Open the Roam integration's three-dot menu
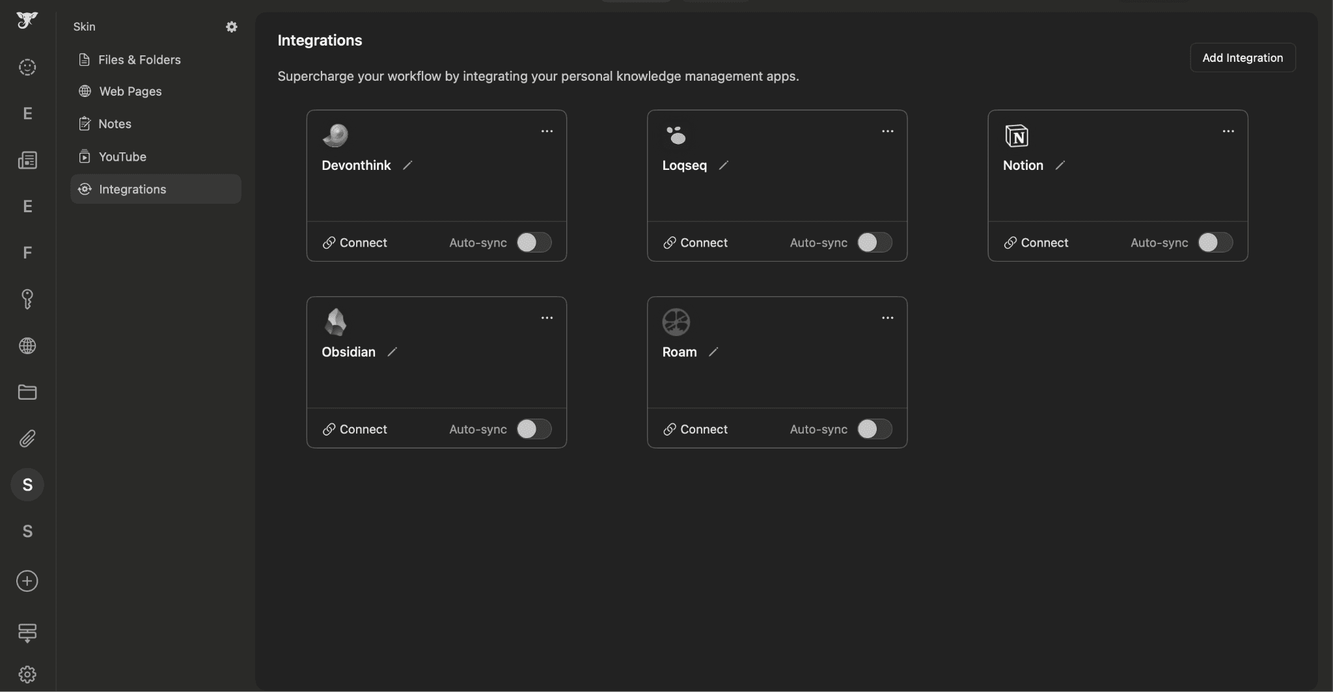 pos(888,318)
